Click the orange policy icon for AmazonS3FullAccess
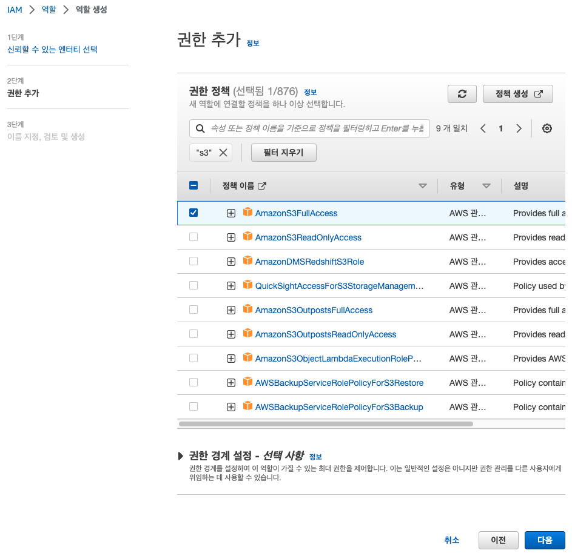Screen dimensions: 572x556 (x=247, y=212)
